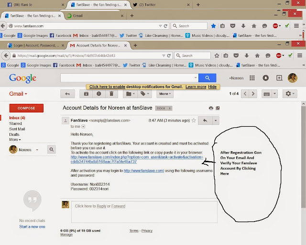The image size is (306, 245).
Task: Reply using the arrow beside the timestamp
Action: pos(205,121)
